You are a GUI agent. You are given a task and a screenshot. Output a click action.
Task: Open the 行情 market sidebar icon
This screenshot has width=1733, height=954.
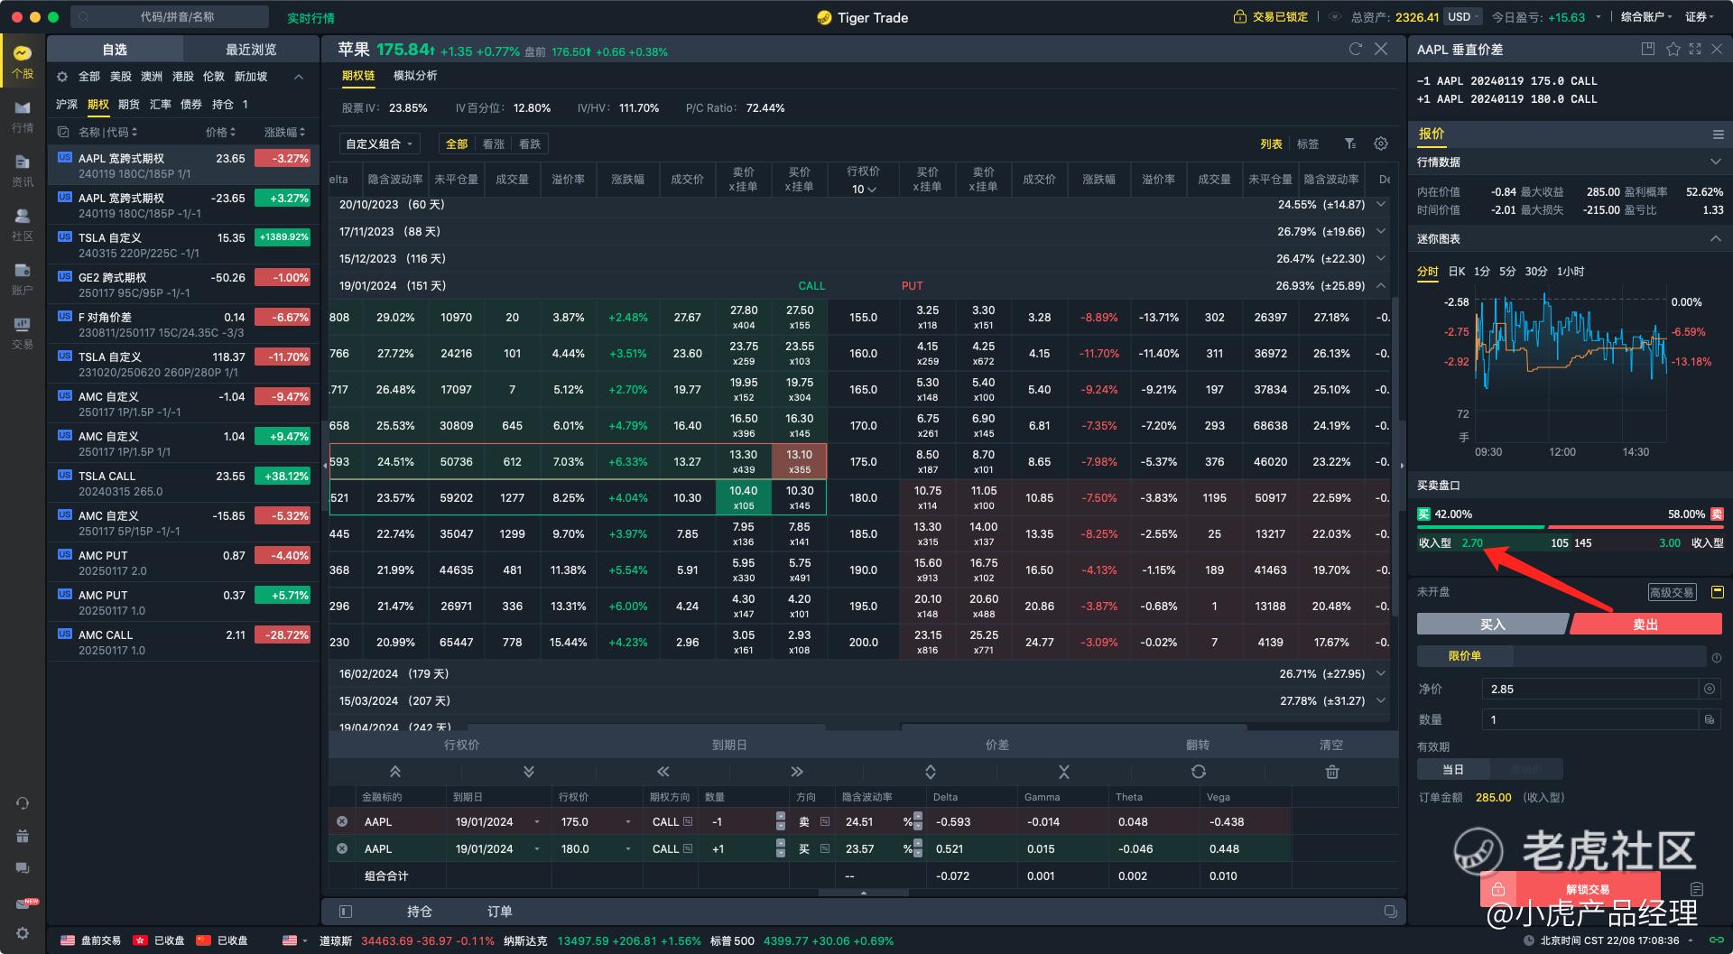[23, 116]
